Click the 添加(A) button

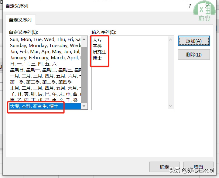(194, 41)
